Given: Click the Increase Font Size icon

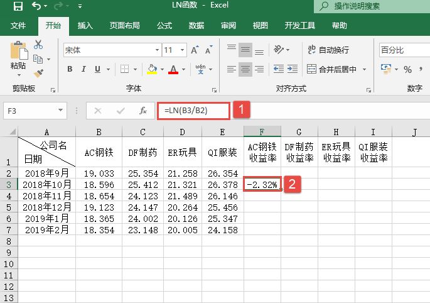Looking at the screenshot, I should 194,50.
